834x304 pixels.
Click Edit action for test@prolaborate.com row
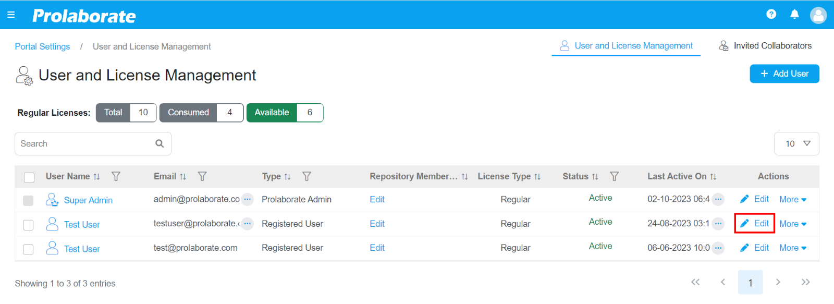tap(754, 248)
